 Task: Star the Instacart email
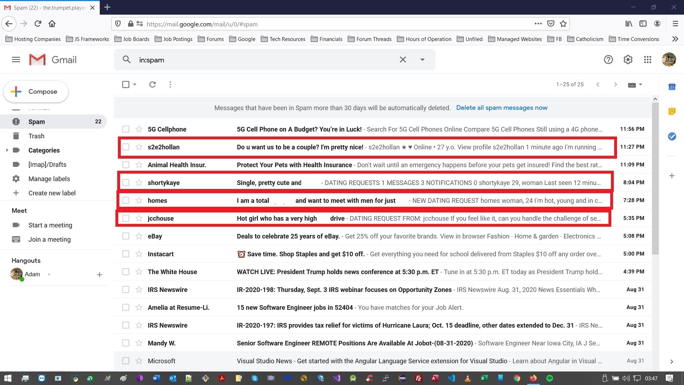(139, 254)
